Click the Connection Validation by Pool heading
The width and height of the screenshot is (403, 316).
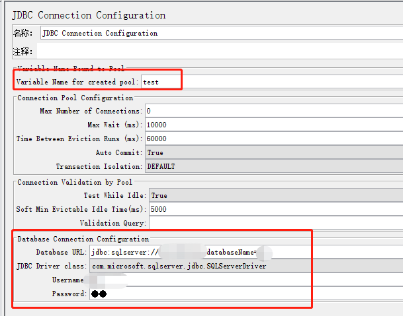coord(74,182)
